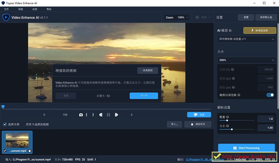279x163 pixels.
Task: Open the 预览 menu
Action: 21,9
